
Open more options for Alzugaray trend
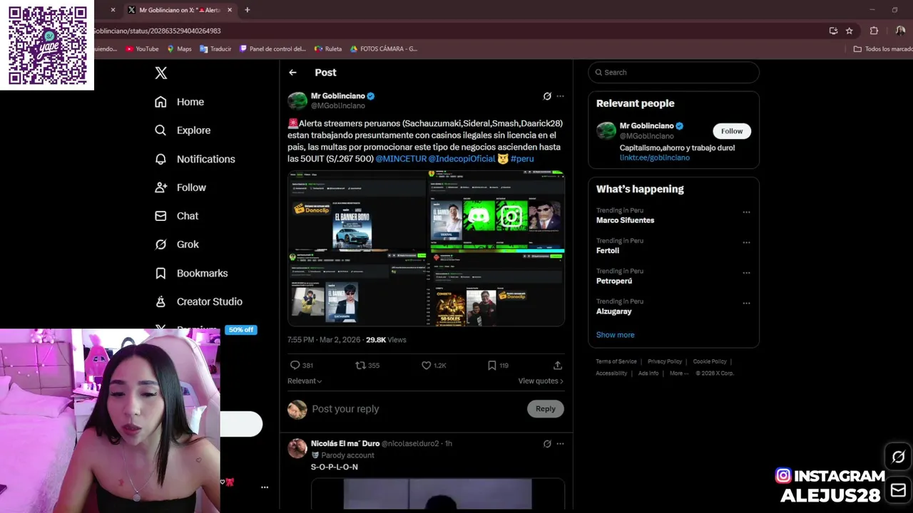[746, 303]
